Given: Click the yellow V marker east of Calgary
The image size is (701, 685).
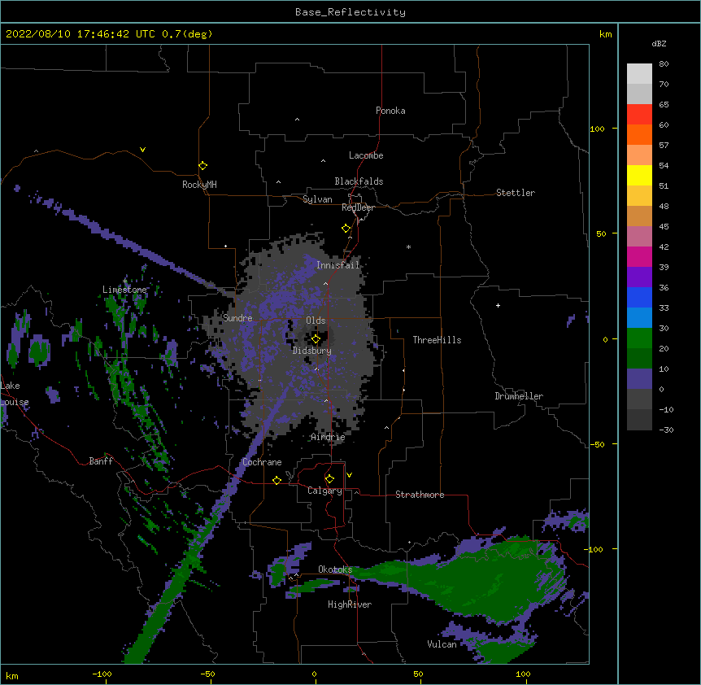Looking at the screenshot, I should click(349, 475).
